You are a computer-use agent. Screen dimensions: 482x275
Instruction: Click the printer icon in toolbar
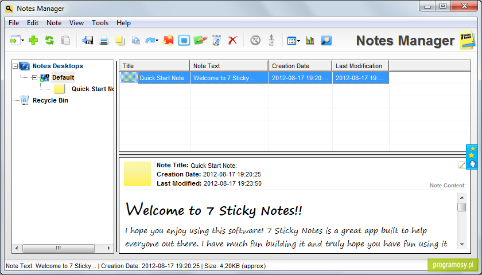pyautogui.click(x=104, y=40)
